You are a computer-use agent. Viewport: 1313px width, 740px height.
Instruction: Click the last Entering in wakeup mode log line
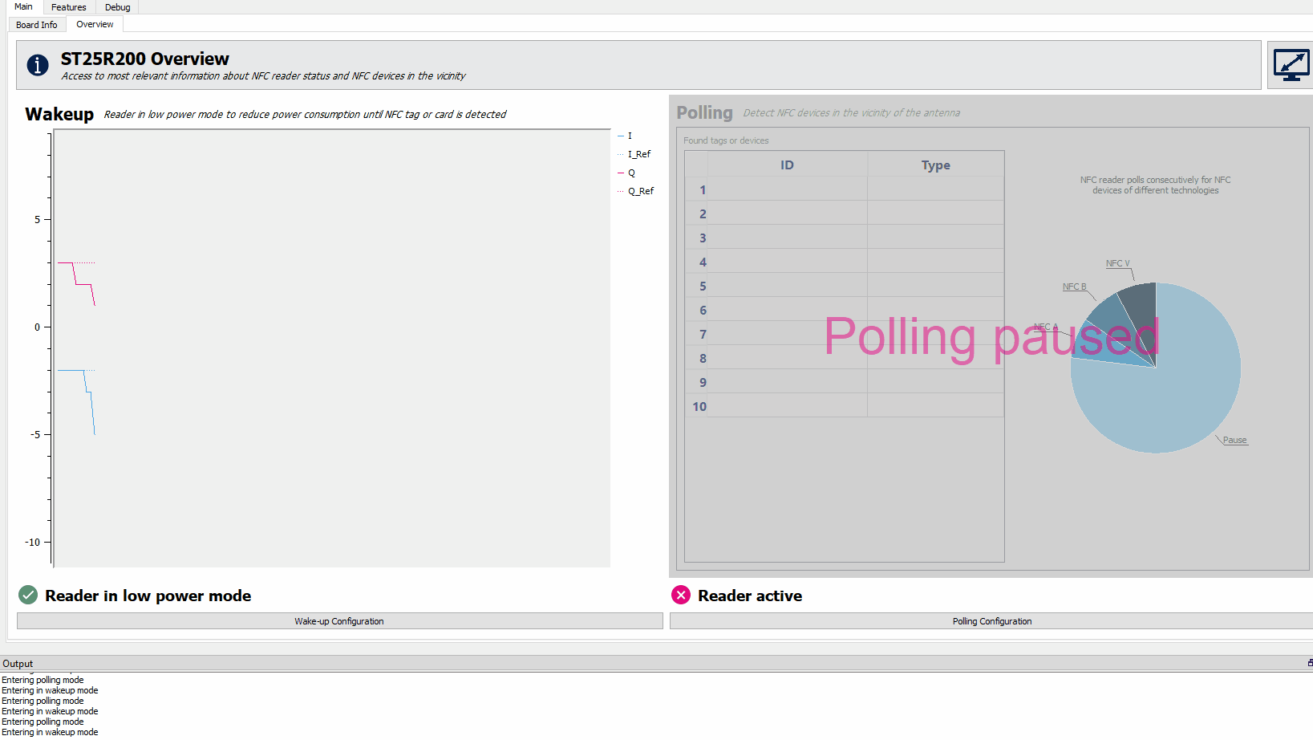pyautogui.click(x=50, y=732)
